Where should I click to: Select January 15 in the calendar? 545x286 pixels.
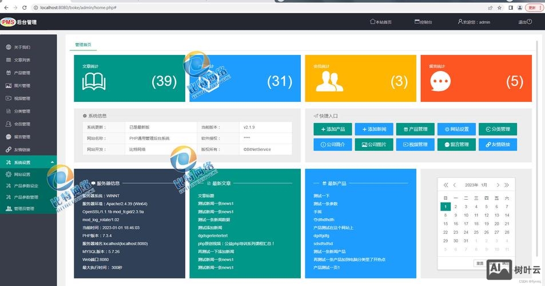tap(445, 224)
